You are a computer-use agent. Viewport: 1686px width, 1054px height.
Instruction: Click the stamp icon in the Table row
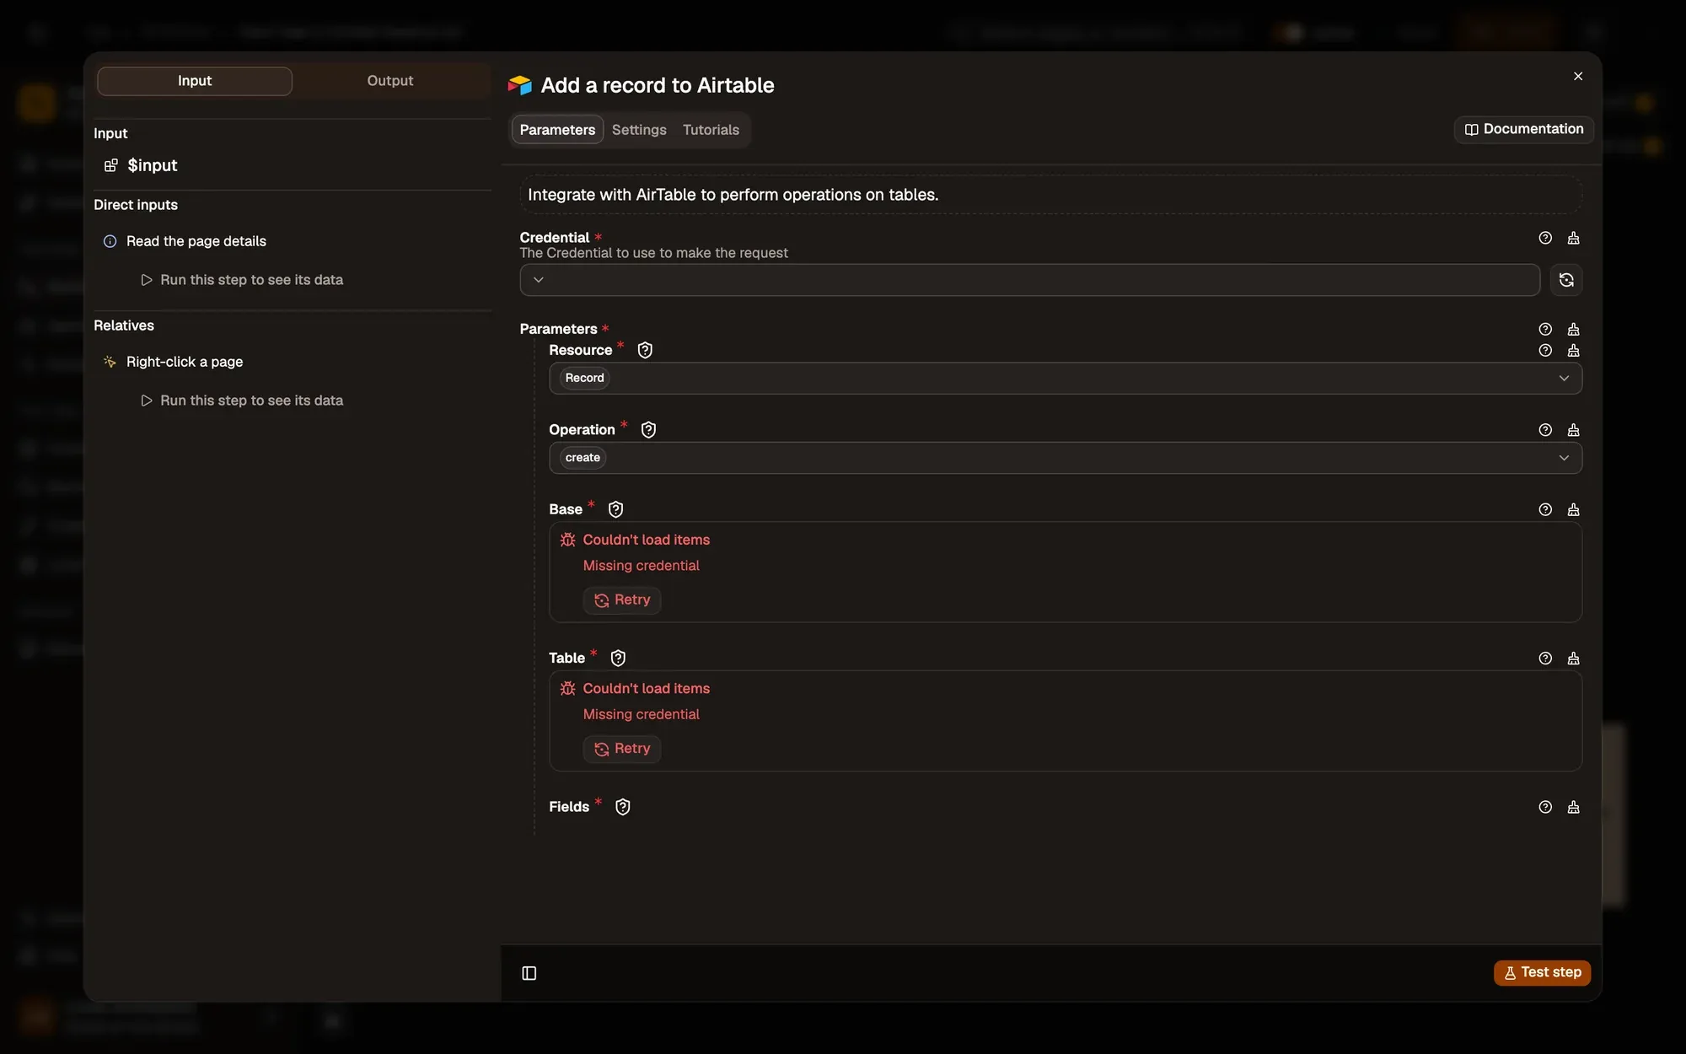(x=1573, y=658)
